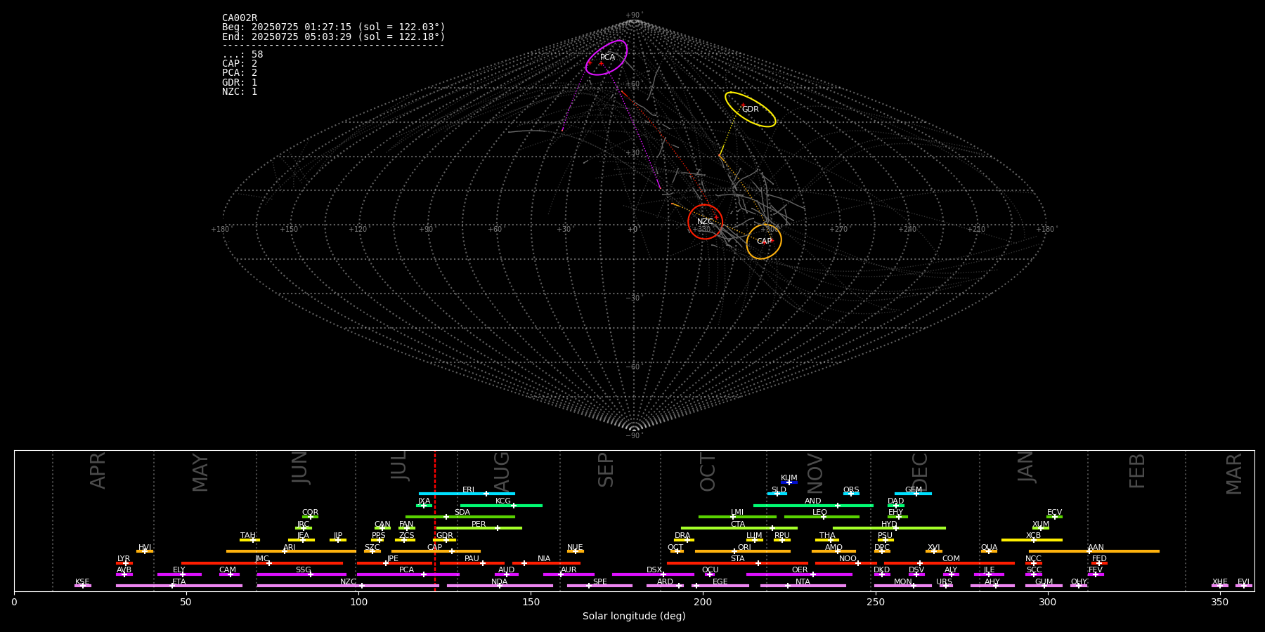Select the cyan ERI shower bar
The image size is (1265, 632).
coord(467,494)
